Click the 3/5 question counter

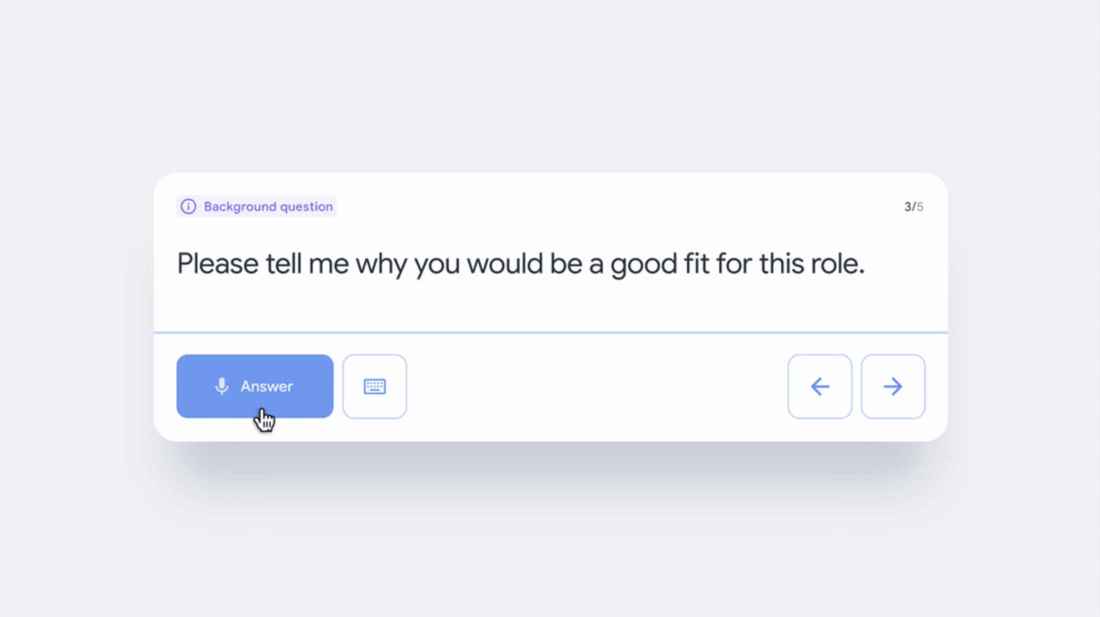tap(913, 207)
